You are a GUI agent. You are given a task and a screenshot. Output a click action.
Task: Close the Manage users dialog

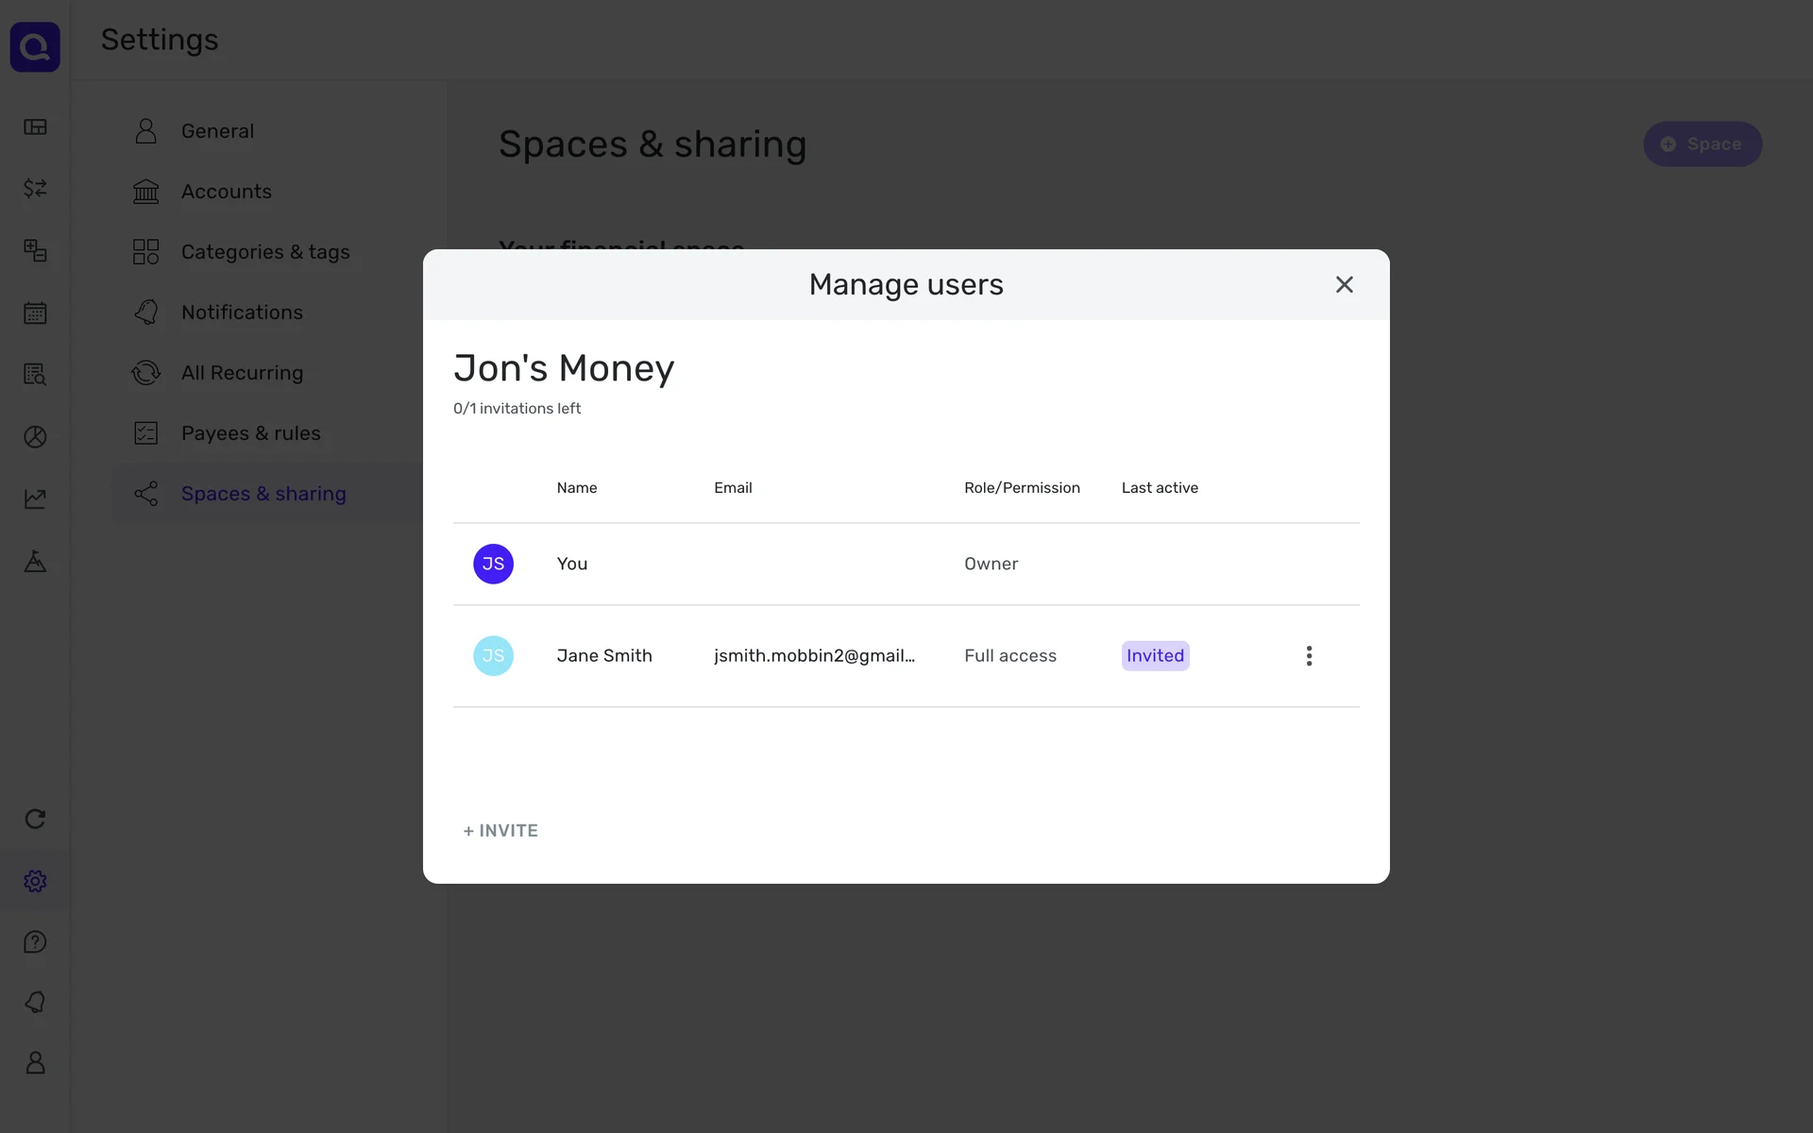[x=1344, y=284]
